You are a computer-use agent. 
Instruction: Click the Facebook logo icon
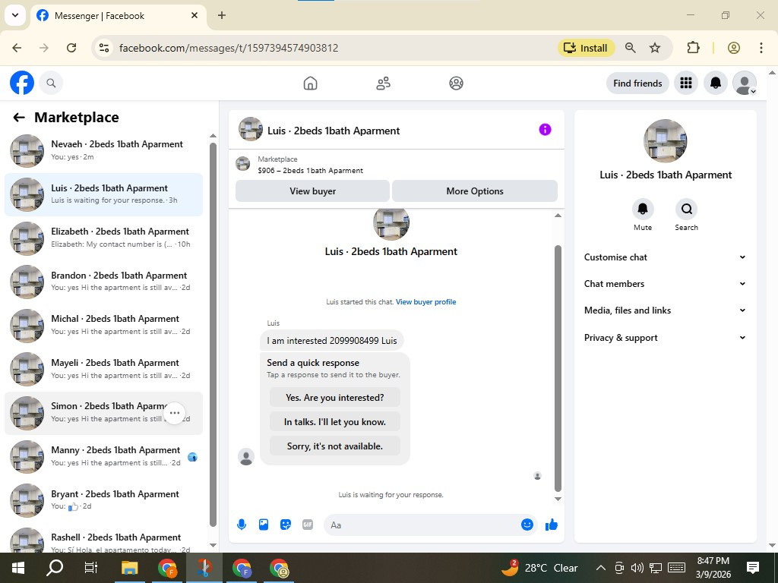[x=22, y=83]
